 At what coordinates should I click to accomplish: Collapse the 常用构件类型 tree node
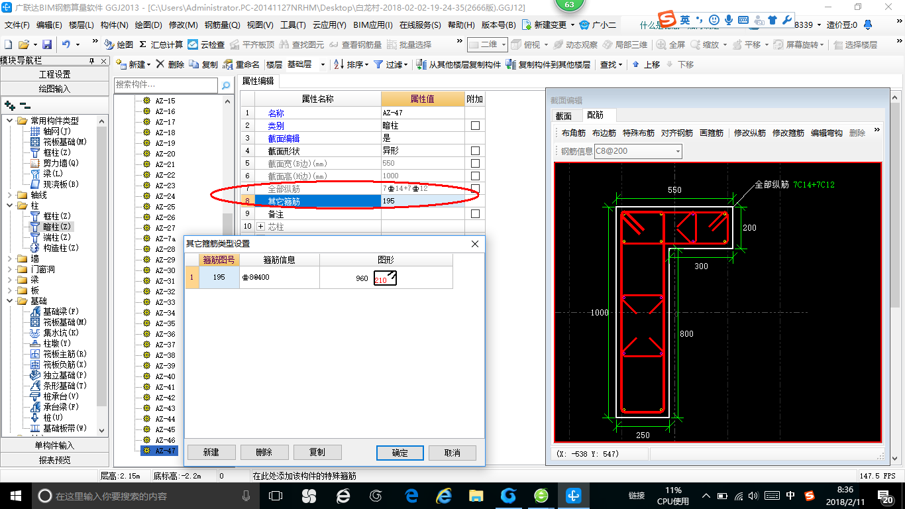tap(10, 121)
